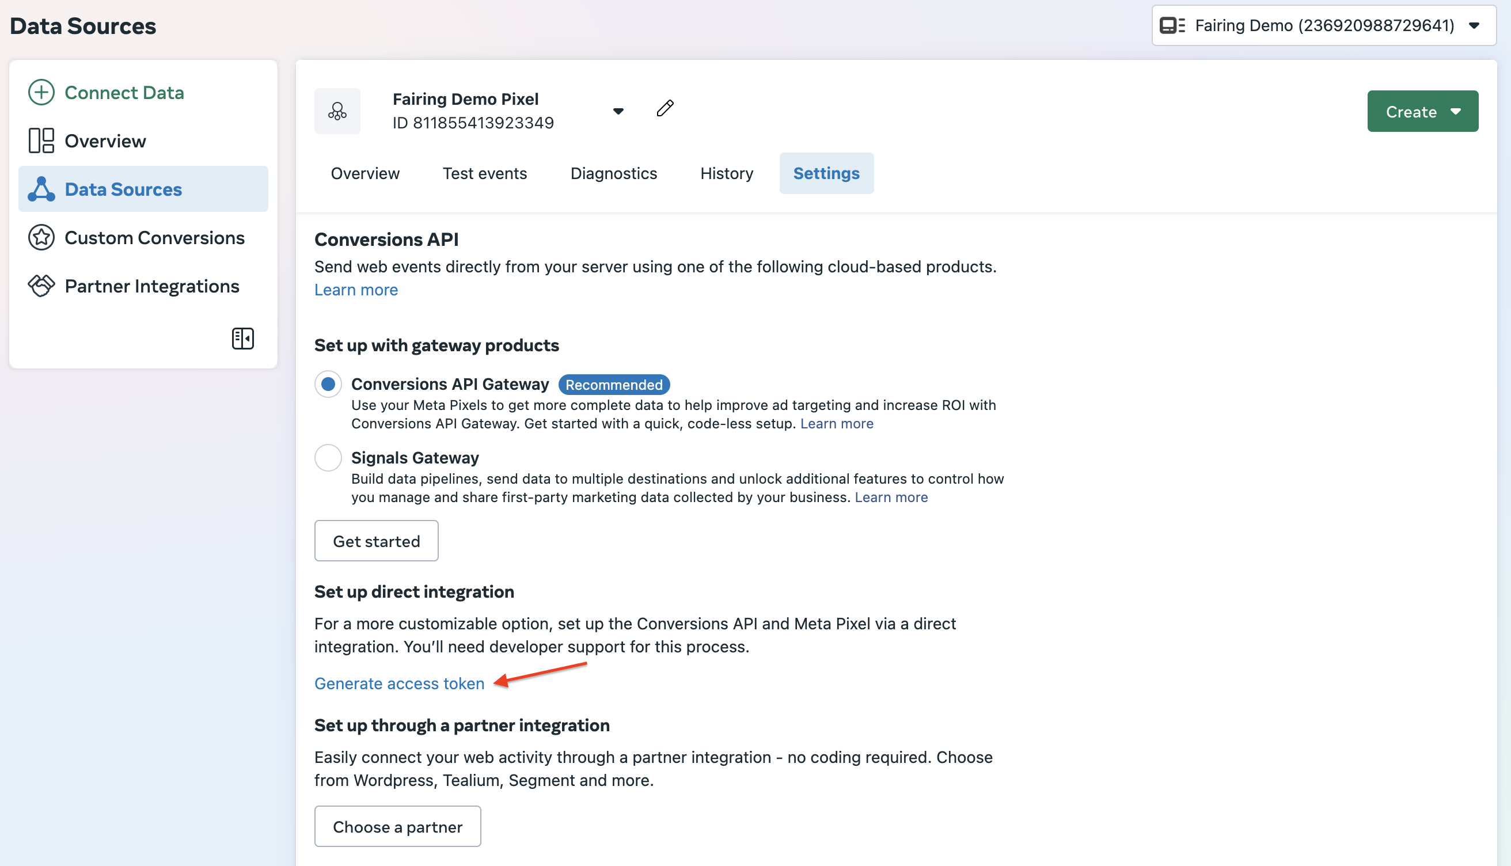Click the Partner Integrations handshake icon

(x=41, y=286)
